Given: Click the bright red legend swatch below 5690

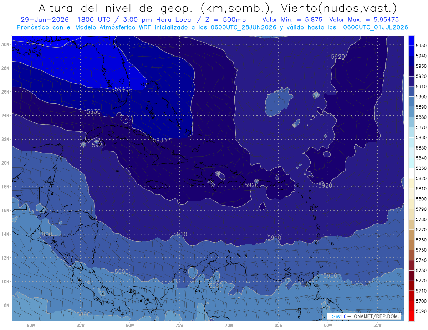Looking at the screenshot, I should [411, 316].
